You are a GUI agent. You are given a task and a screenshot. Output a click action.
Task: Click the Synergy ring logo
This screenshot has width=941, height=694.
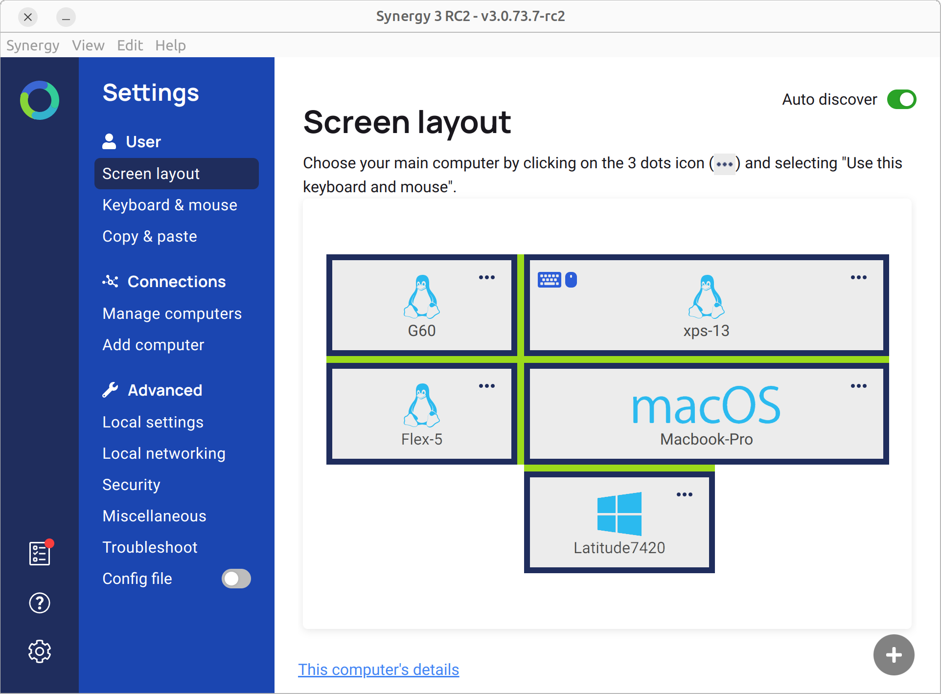(40, 100)
